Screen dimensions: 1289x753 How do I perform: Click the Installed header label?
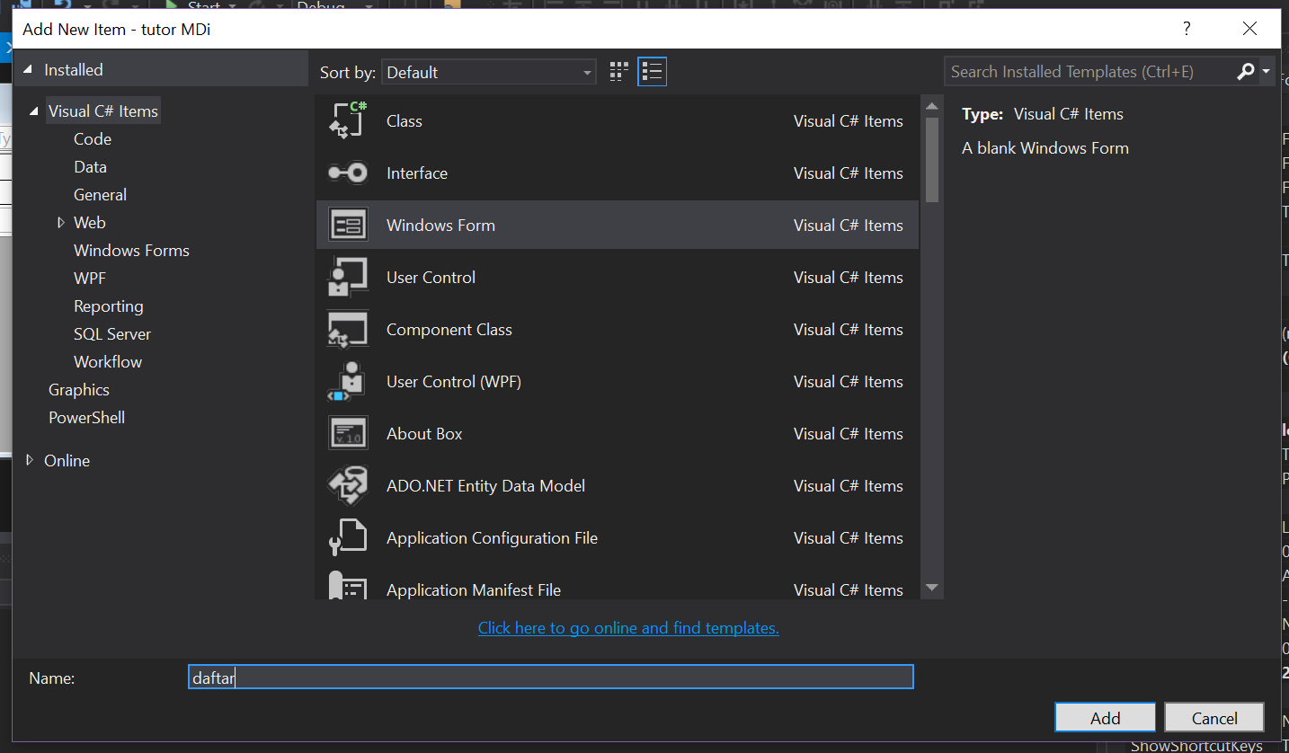(x=74, y=69)
